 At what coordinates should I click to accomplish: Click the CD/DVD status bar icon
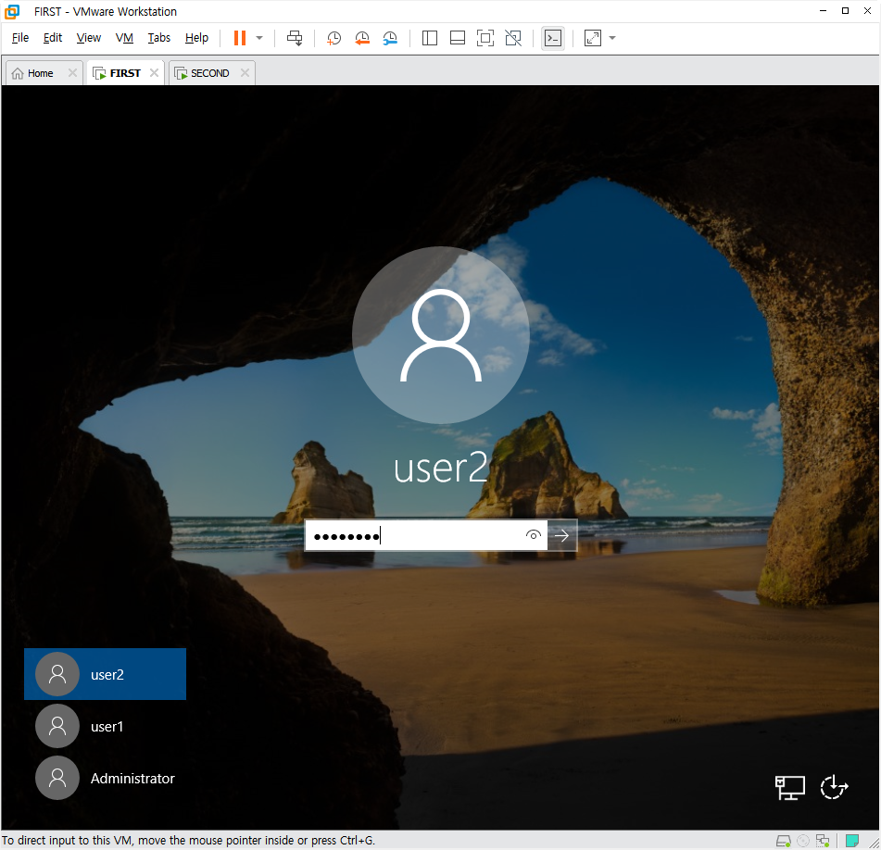(803, 841)
